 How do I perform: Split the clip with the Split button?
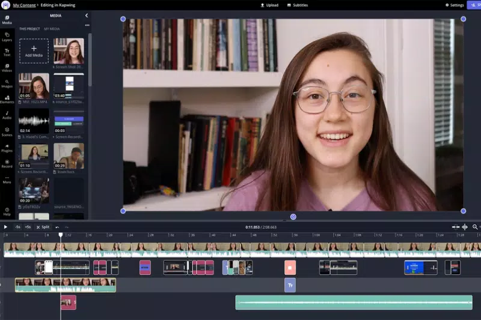point(43,227)
